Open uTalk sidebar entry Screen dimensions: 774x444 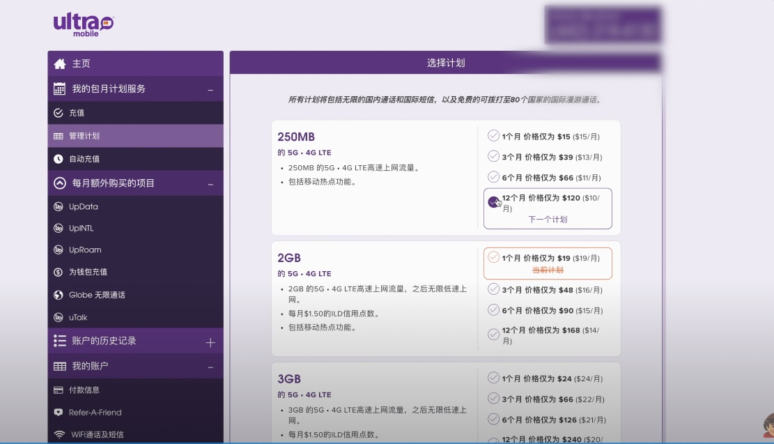[135, 318]
